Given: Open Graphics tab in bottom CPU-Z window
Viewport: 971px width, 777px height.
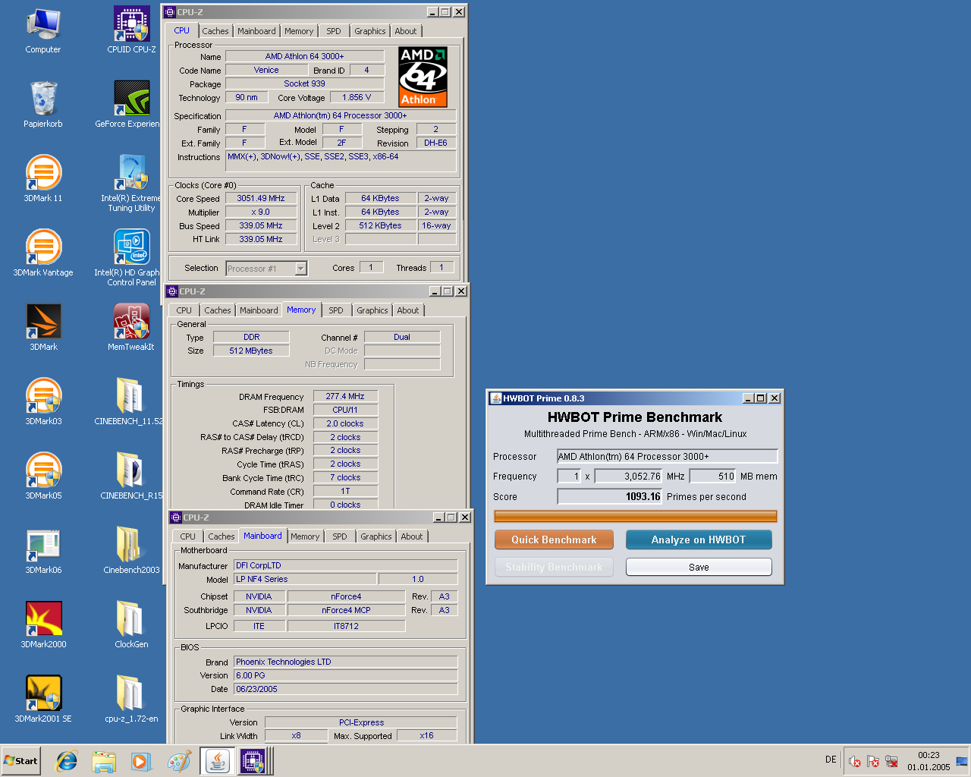Looking at the screenshot, I should tap(376, 536).
